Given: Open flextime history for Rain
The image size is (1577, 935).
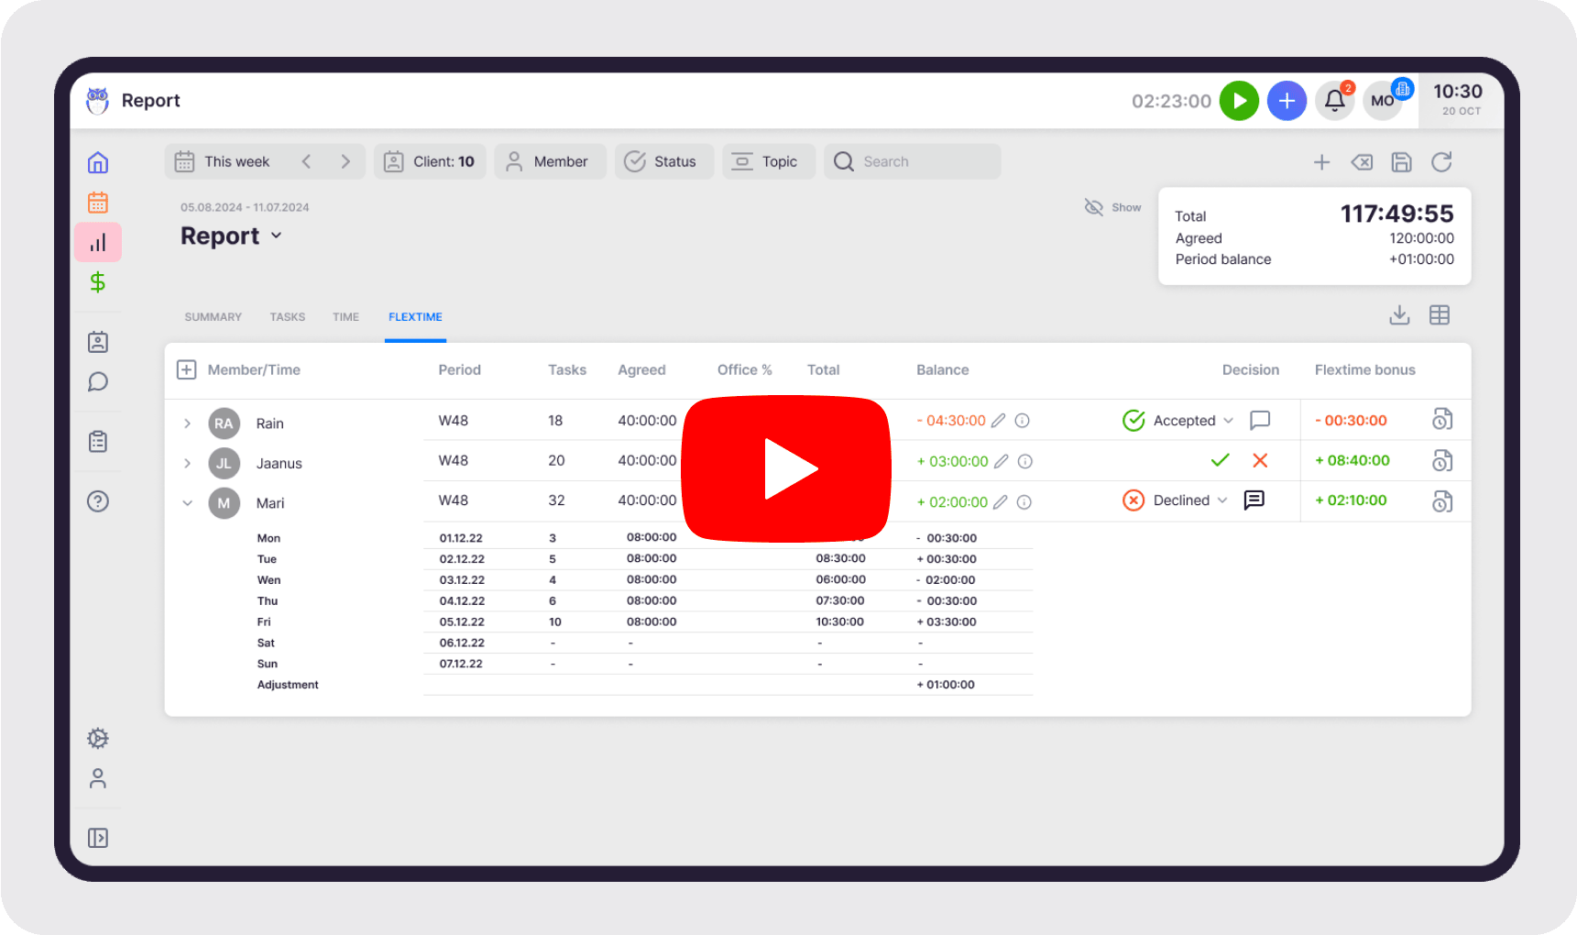Looking at the screenshot, I should click(1442, 420).
